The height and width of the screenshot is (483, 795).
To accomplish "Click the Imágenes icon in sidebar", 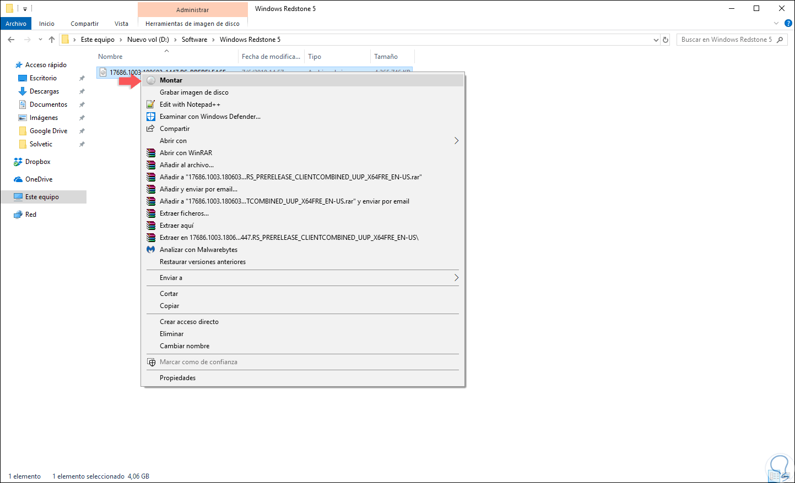I will coord(23,118).
